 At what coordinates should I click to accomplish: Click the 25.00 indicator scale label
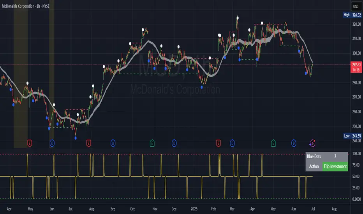pos(356,188)
